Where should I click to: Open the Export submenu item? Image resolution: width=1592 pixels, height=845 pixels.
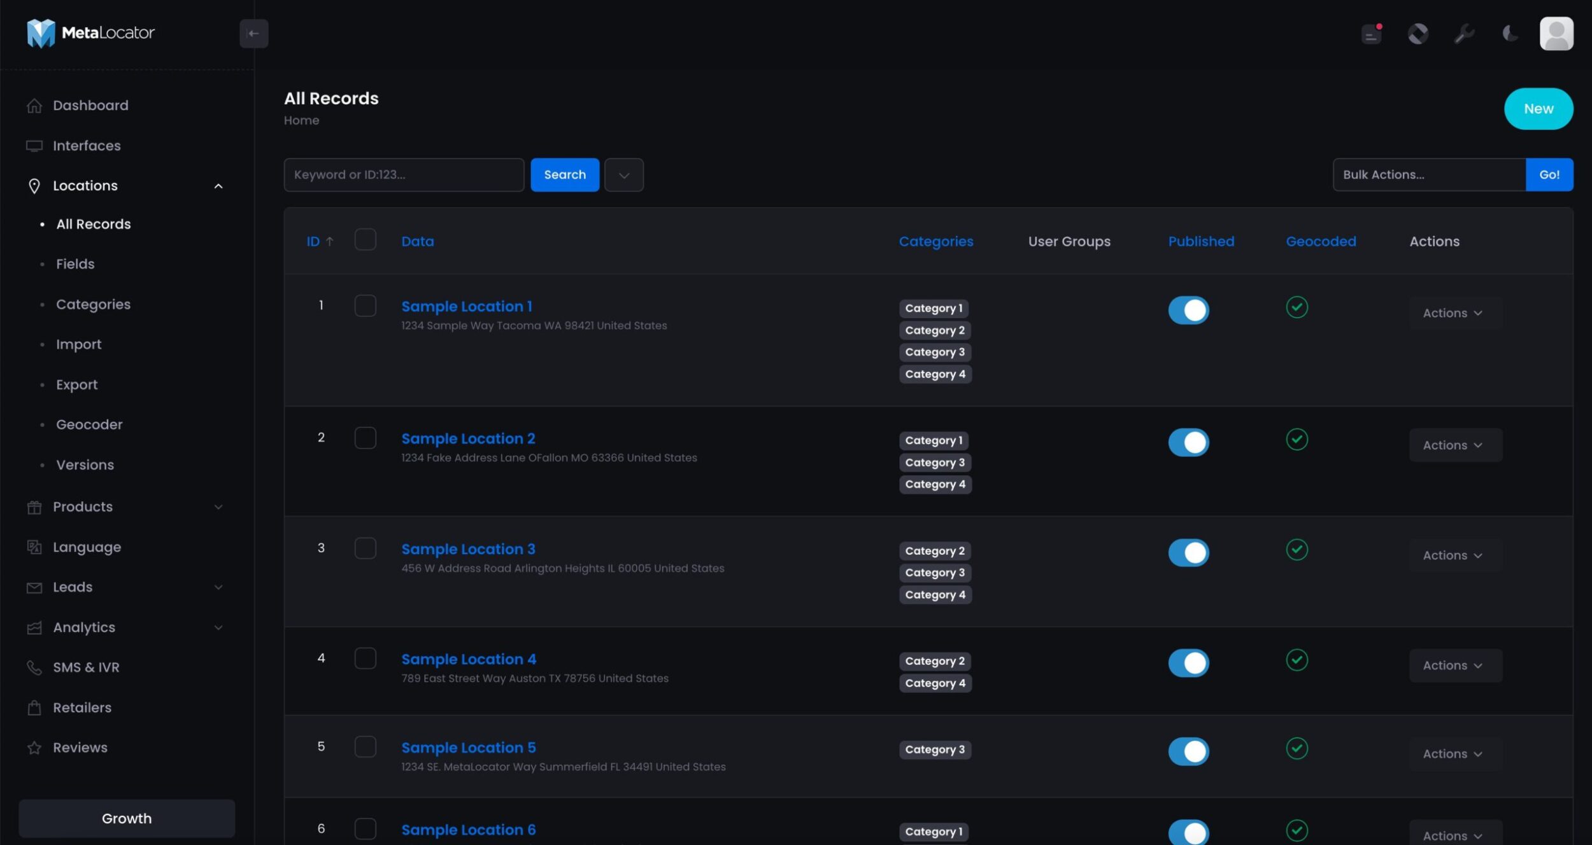point(76,385)
